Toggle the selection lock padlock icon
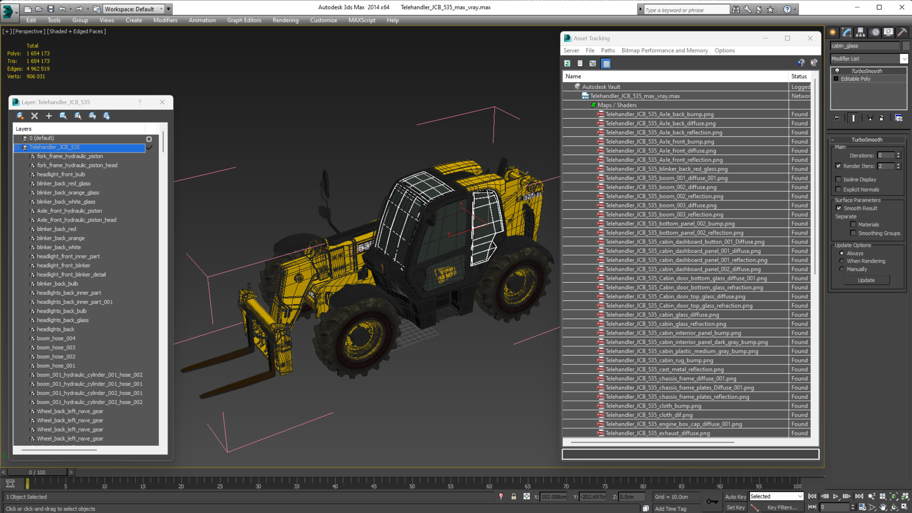This screenshot has width=912, height=513. pyautogui.click(x=513, y=496)
